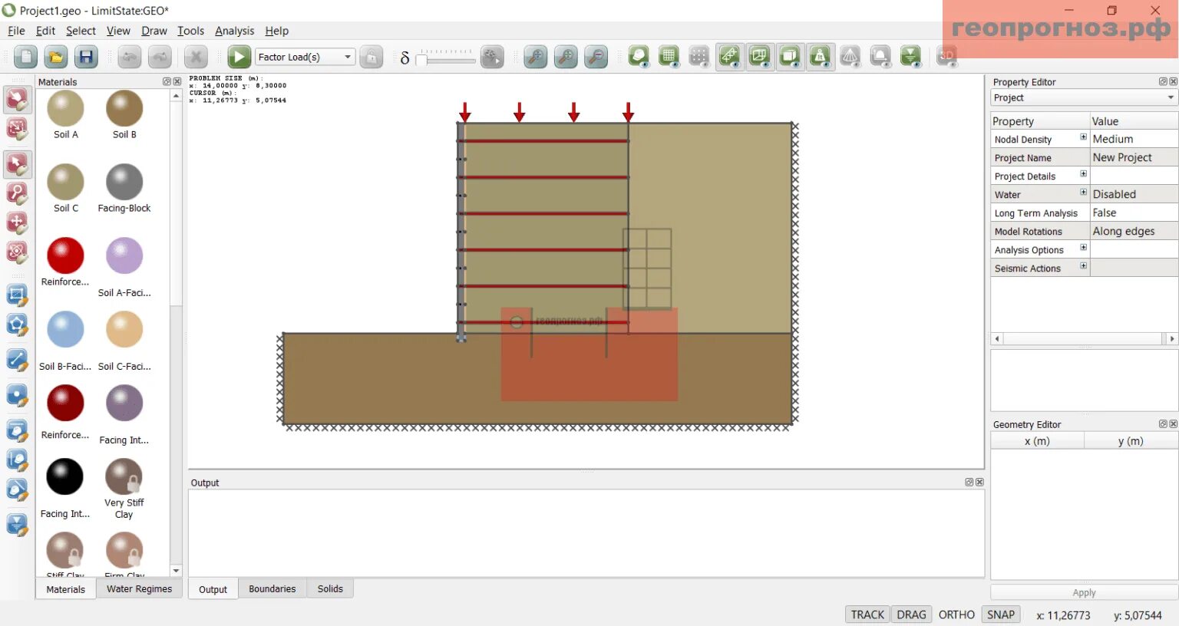Open the Tools menu

pos(190,31)
